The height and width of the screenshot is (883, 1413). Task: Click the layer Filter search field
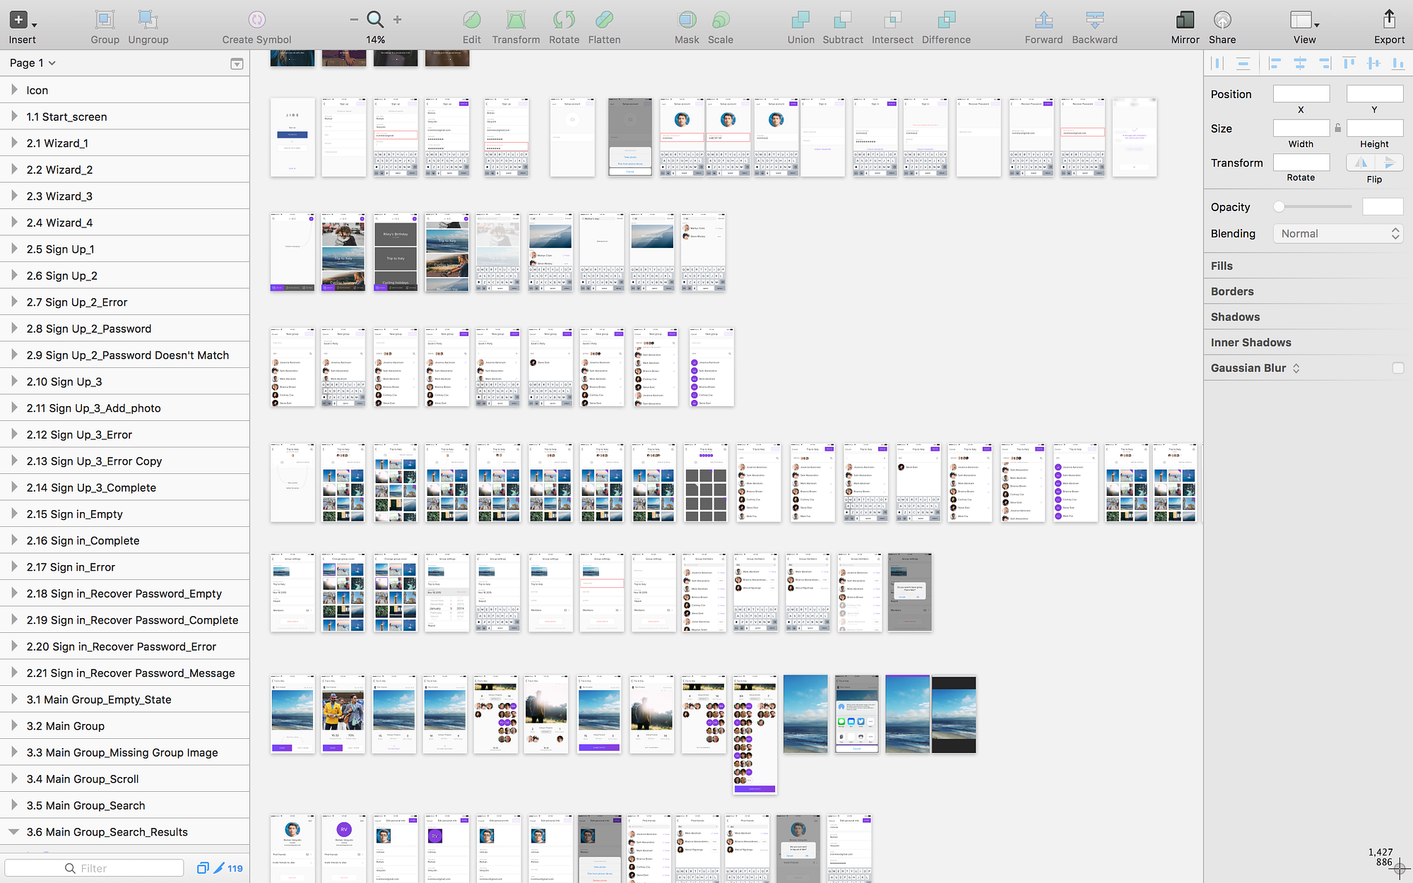pos(94,868)
